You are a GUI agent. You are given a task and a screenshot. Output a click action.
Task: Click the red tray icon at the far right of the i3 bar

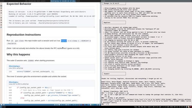tap(191, 107)
